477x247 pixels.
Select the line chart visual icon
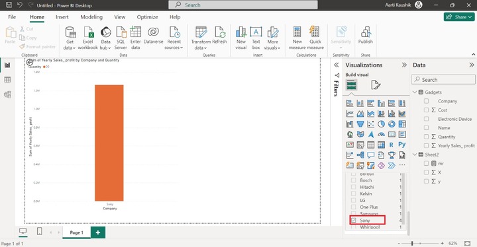350,114
